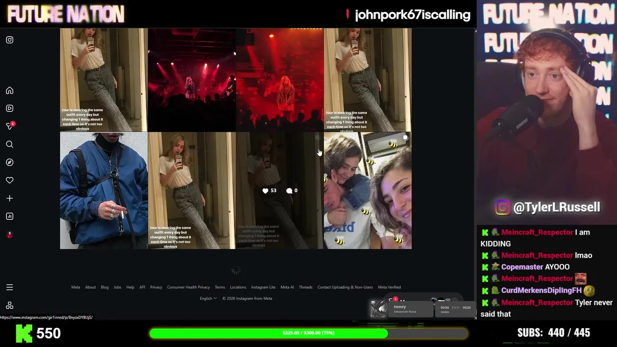Click the carousel icon on the bee selfie post
This screenshot has width=617, height=347.
[x=405, y=138]
